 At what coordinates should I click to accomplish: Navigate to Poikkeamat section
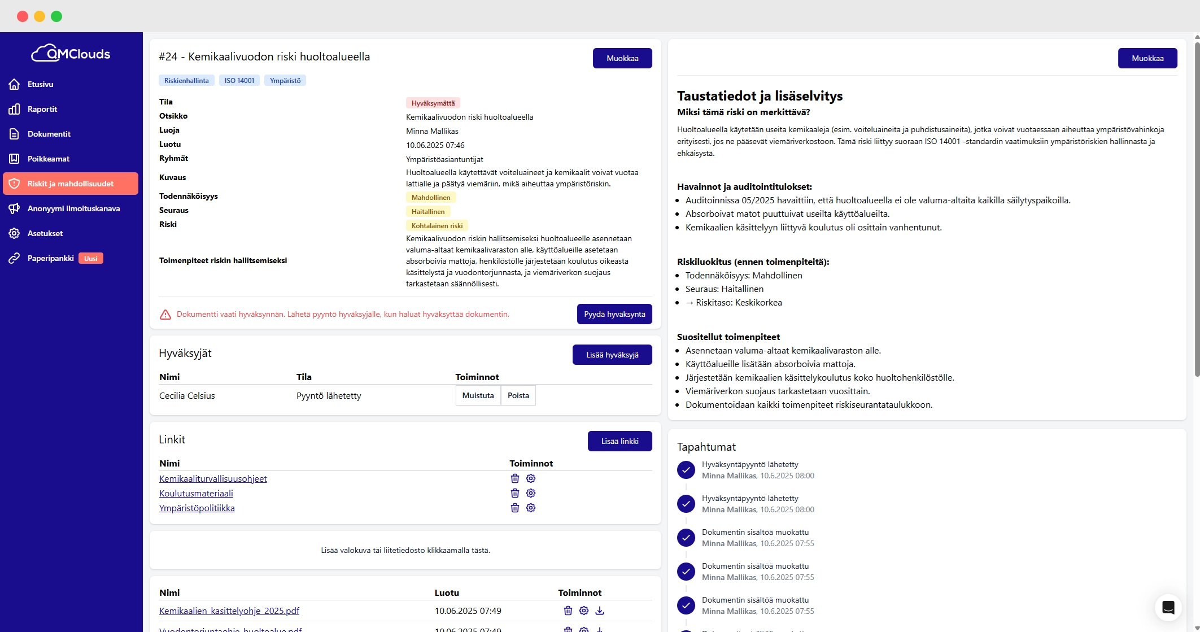[x=49, y=159]
